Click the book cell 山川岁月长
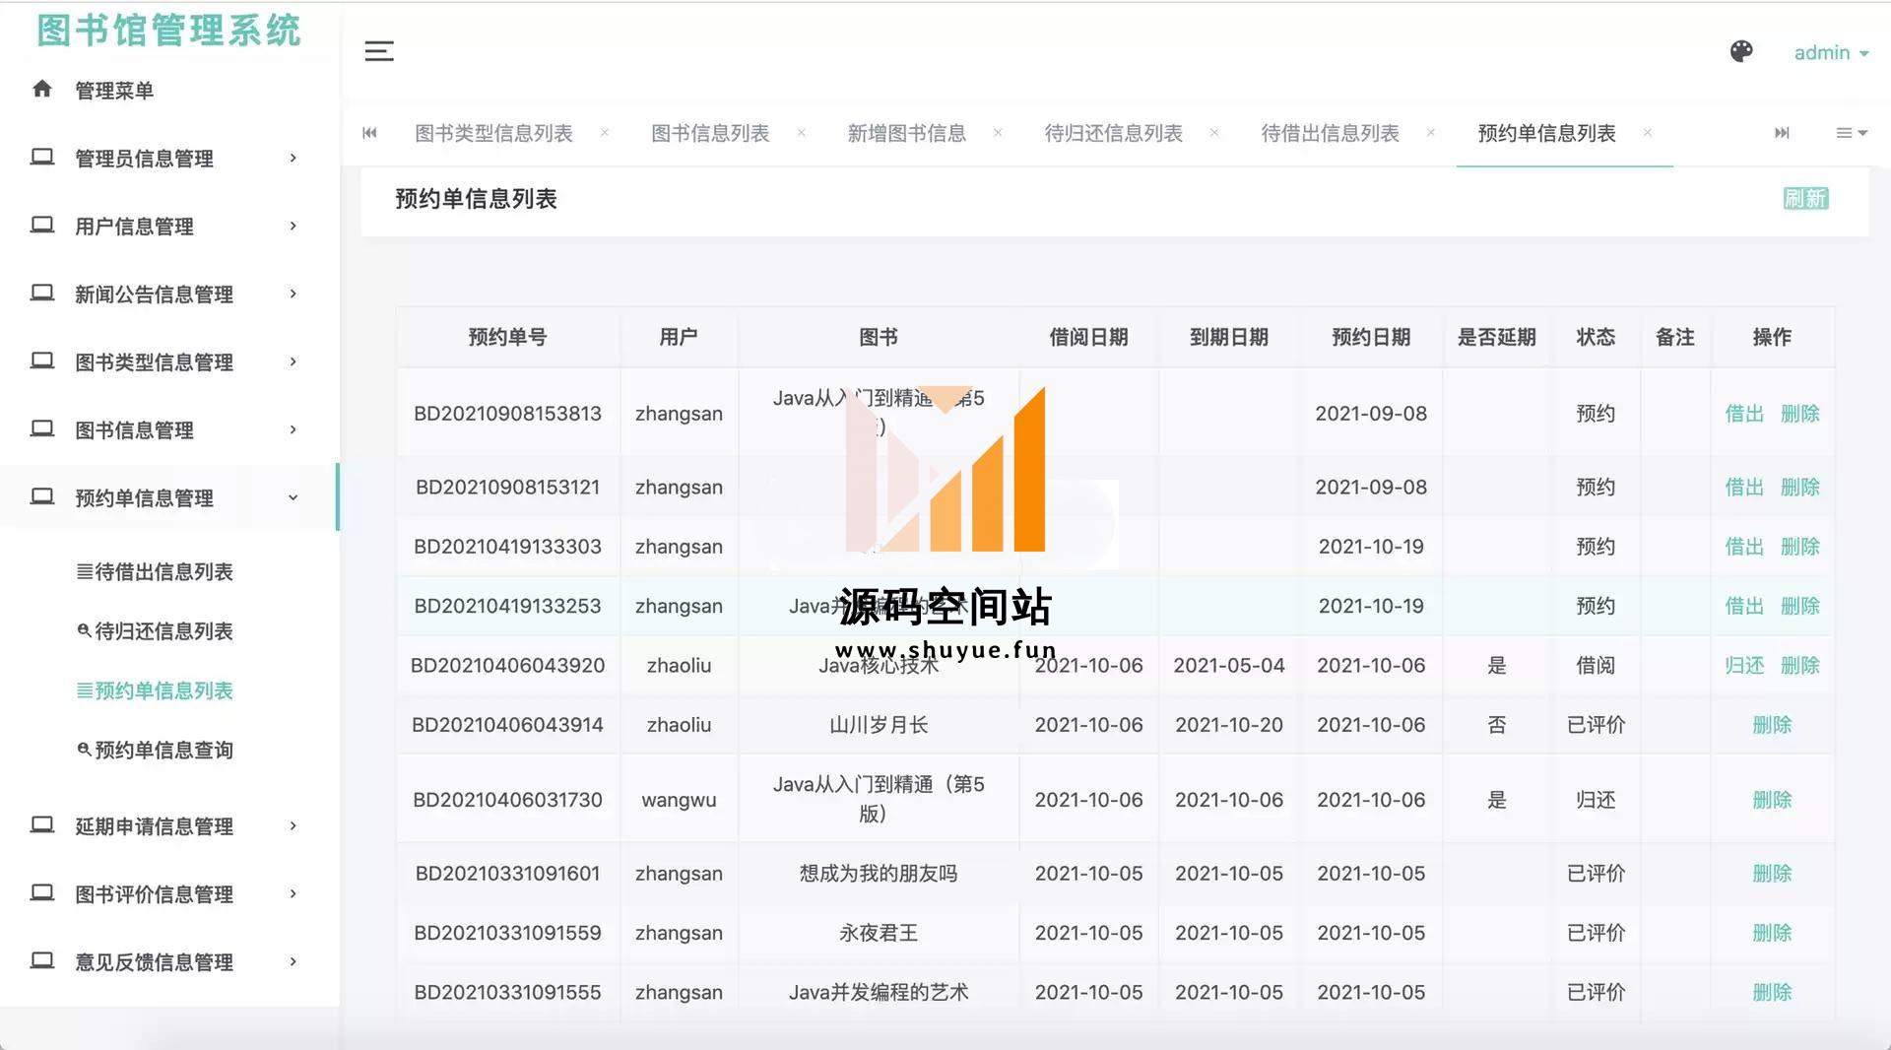This screenshot has height=1050, width=1891. 879,725
